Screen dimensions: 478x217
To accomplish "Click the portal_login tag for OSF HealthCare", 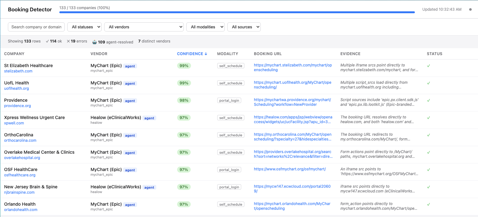I will point(229,170).
